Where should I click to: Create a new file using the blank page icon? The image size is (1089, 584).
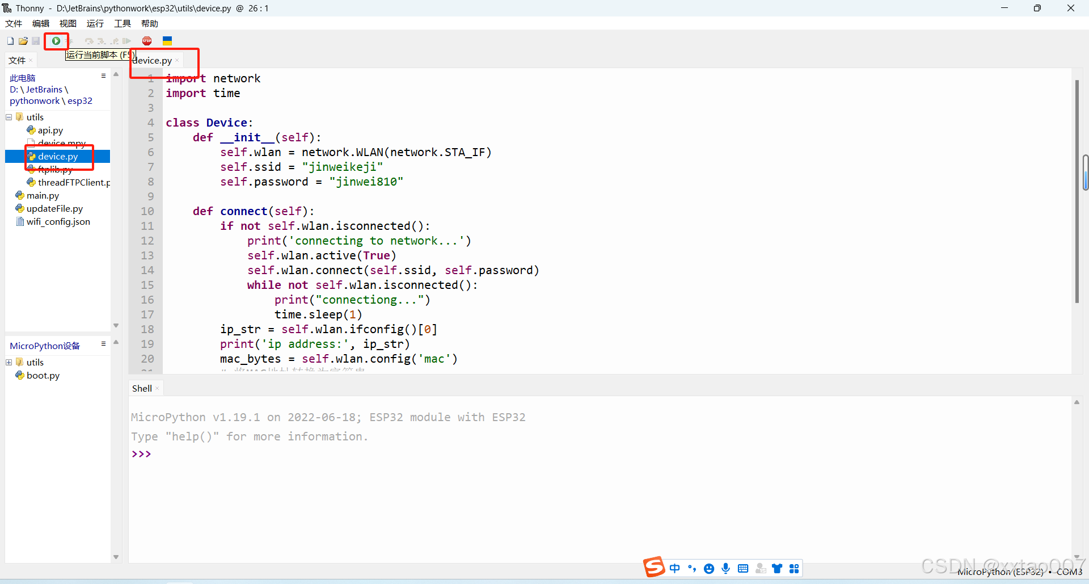[x=10, y=41]
